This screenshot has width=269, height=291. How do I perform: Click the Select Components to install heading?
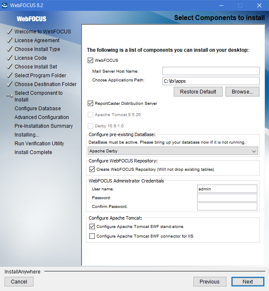[x=219, y=18]
